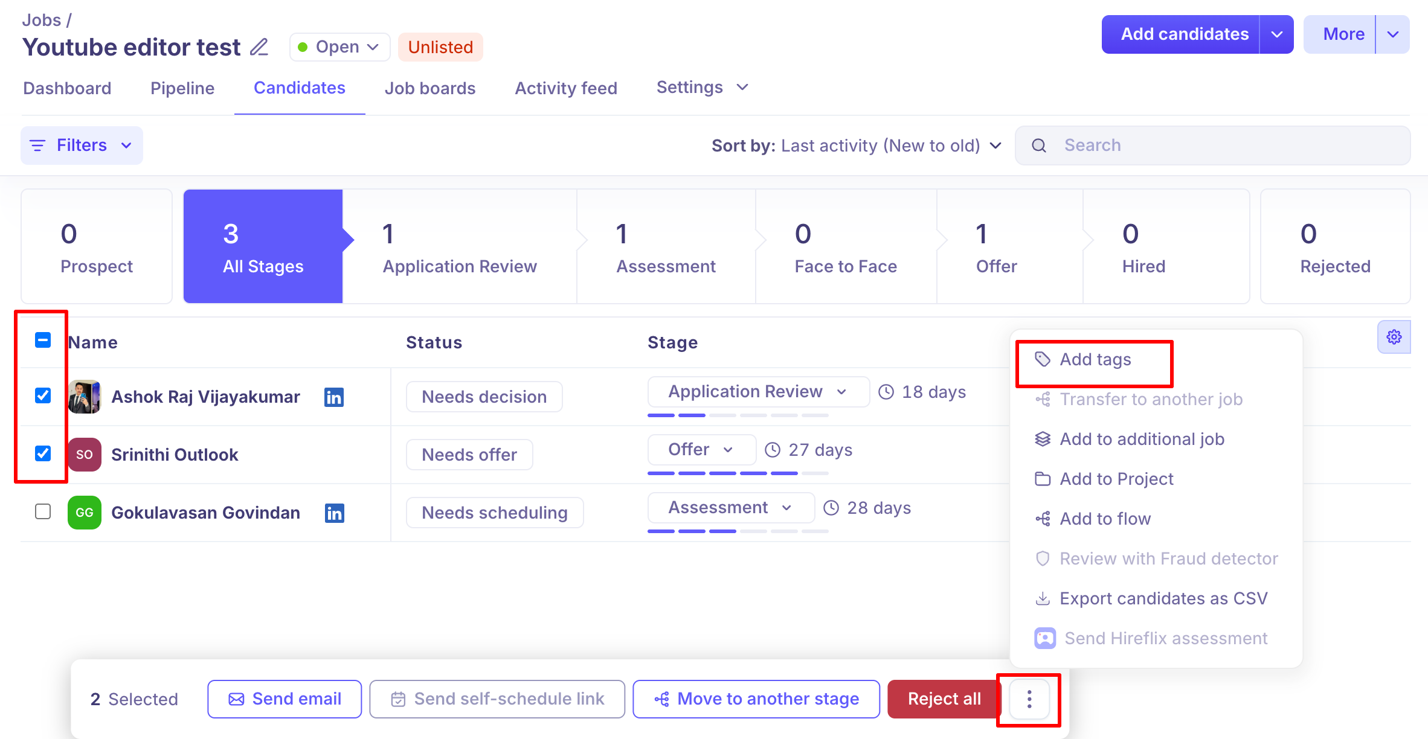The width and height of the screenshot is (1428, 739).
Task: Open Application Review stage dropdown for Ashok
Action: click(758, 392)
